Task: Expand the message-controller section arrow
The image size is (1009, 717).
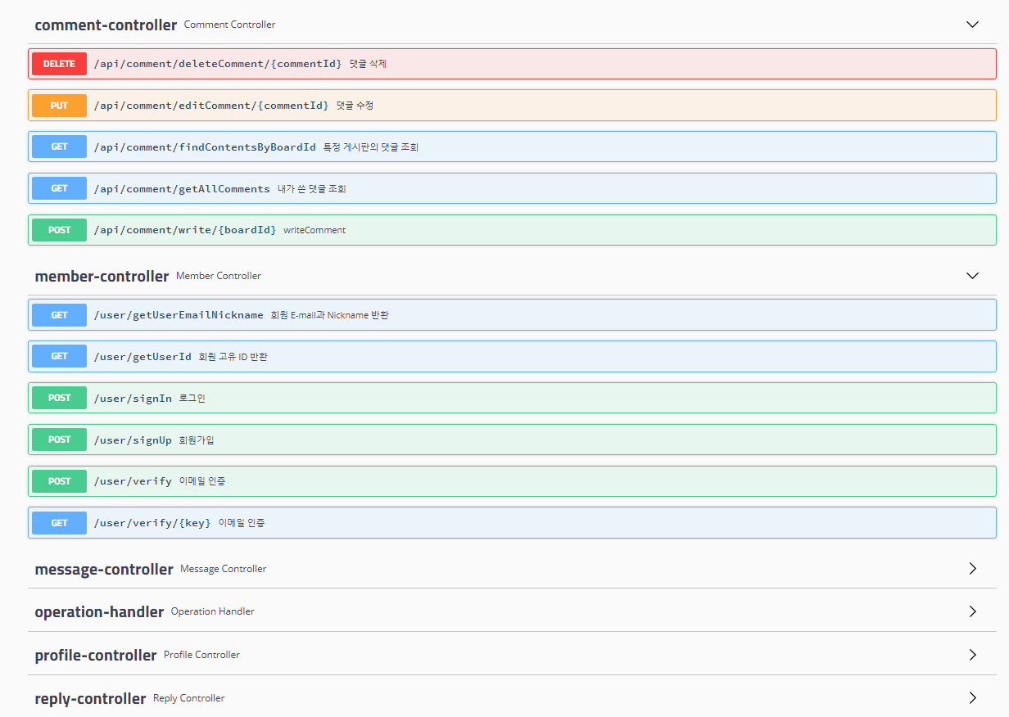Action: [972, 569]
